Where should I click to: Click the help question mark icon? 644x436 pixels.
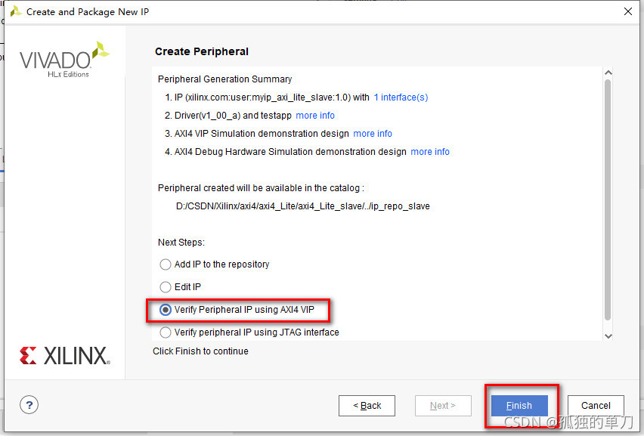pyautogui.click(x=29, y=405)
